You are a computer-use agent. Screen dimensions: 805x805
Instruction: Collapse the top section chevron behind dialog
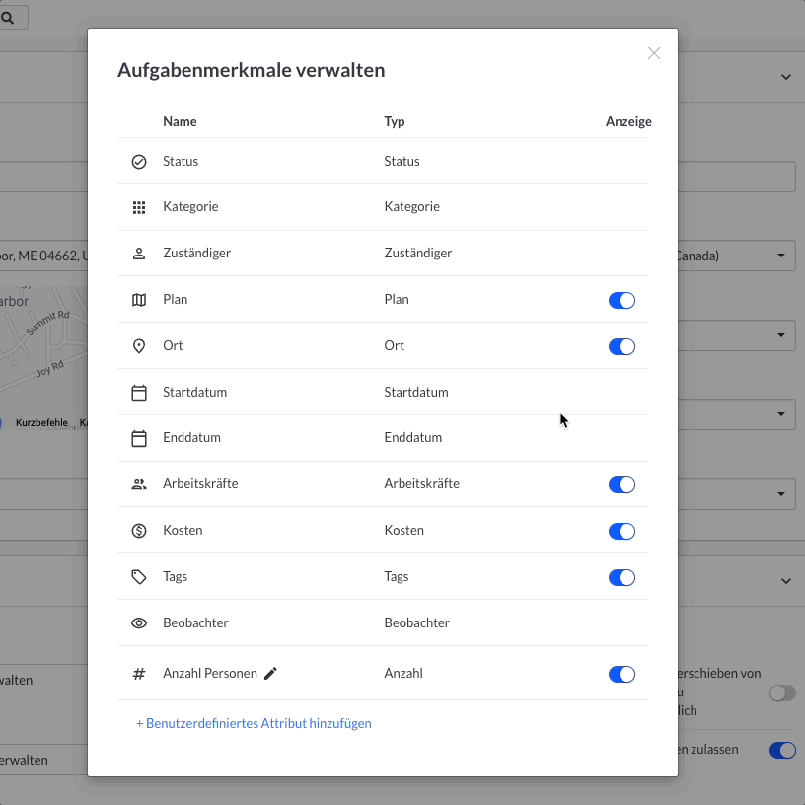click(x=786, y=77)
